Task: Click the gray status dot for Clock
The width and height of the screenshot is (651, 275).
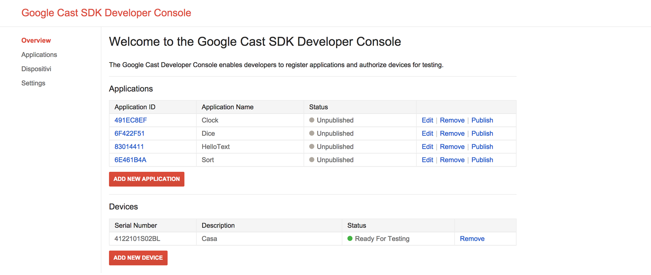Action: (312, 120)
